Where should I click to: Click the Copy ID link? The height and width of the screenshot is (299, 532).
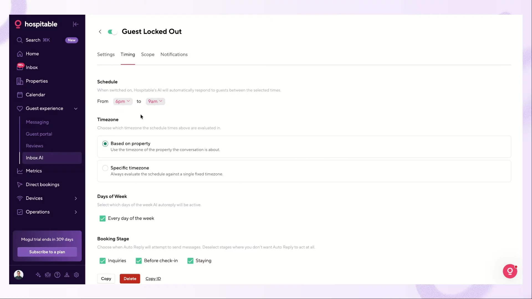tap(153, 279)
